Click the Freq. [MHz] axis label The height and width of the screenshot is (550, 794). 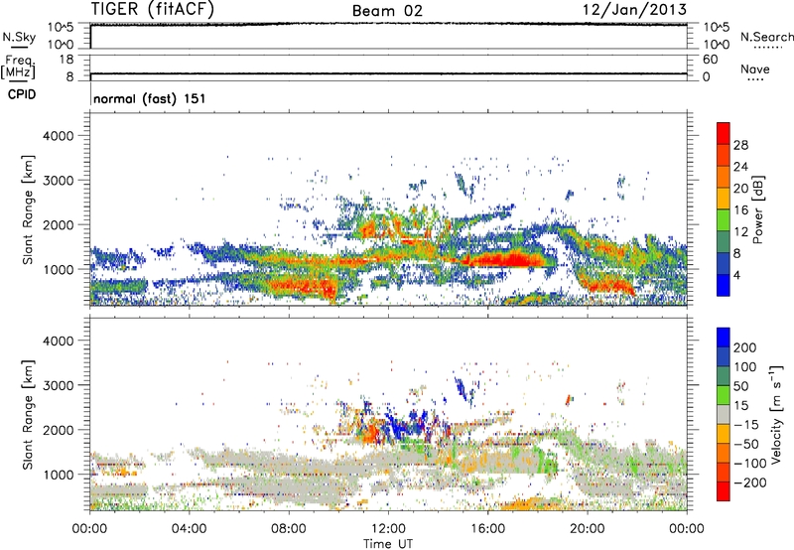click(x=18, y=67)
